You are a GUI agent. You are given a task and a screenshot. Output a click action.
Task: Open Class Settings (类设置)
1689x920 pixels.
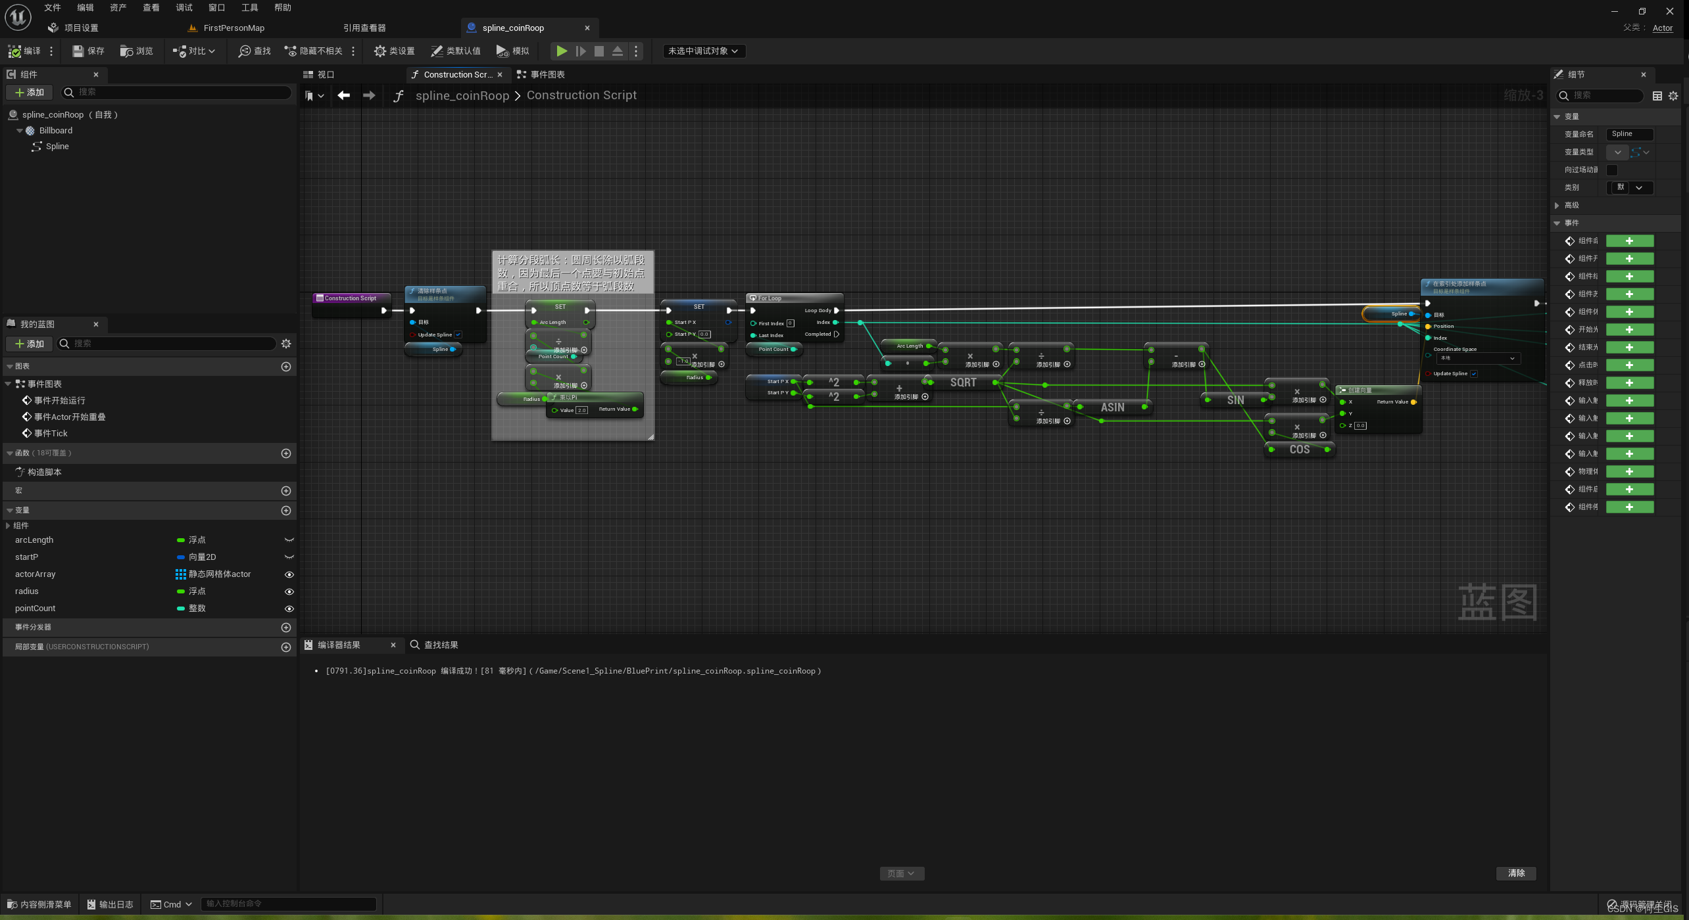(394, 51)
